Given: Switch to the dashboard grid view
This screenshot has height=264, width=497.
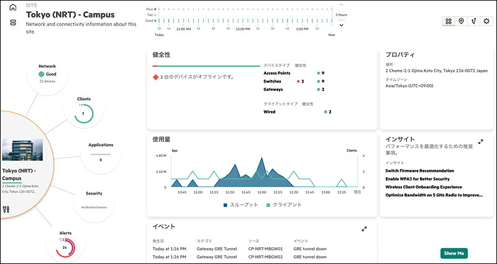Looking at the screenshot, I should [449, 21].
